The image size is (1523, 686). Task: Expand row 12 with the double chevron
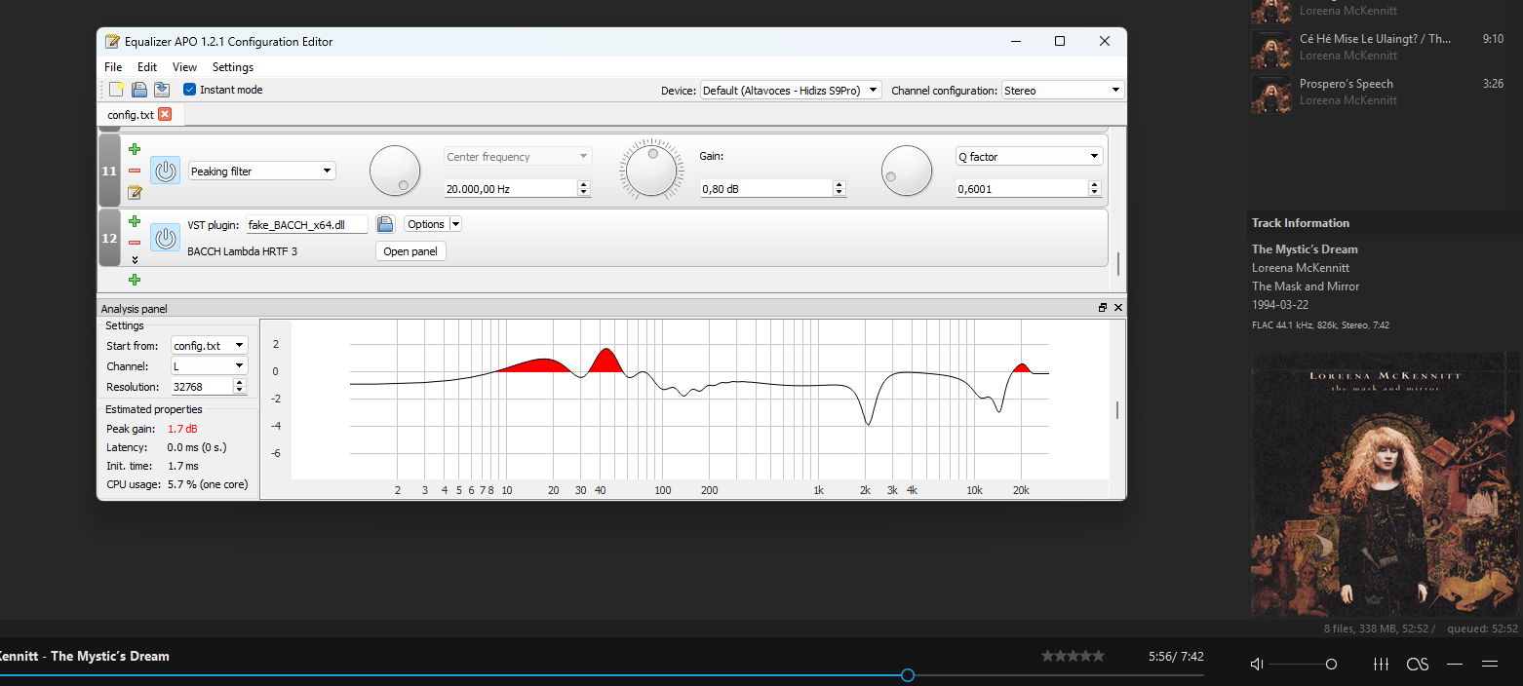point(135,260)
